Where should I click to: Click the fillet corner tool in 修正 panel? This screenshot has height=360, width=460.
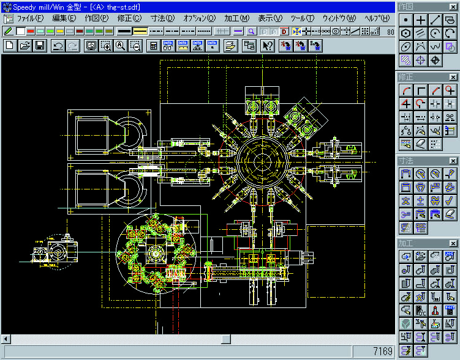pyautogui.click(x=405, y=90)
